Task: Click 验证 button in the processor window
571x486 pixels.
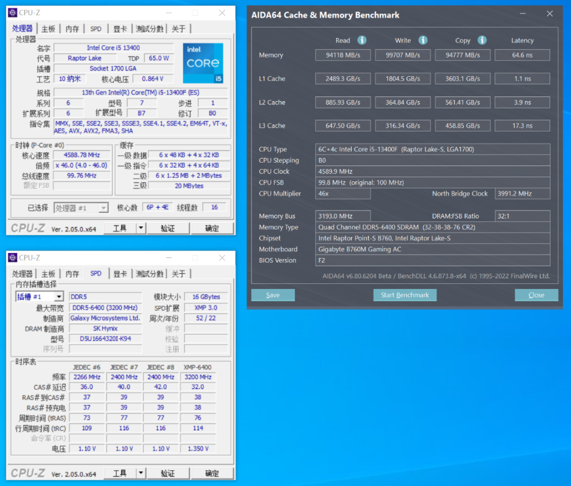Action: (x=167, y=228)
